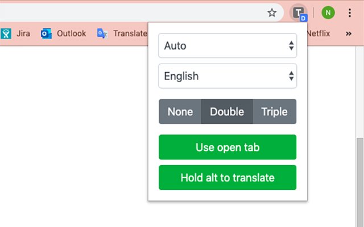Viewport: 364px width, 227px height.
Task: Open the Netflix bookmark
Action: click(318, 33)
